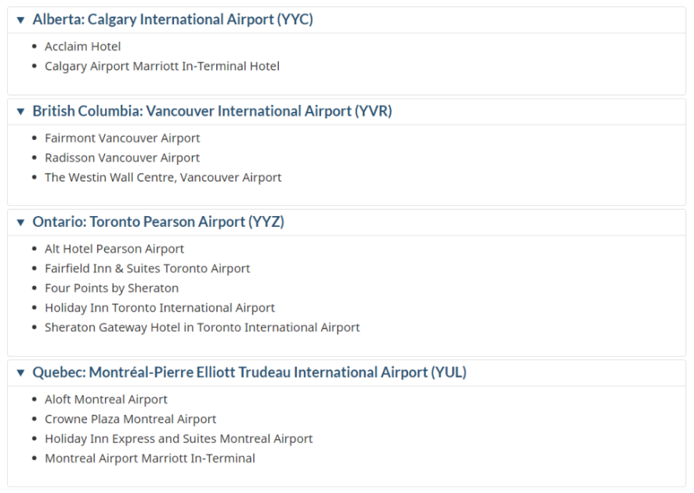Select Crowne Plaza Montreal Airport entry
This screenshot has height=493, width=694.
[x=130, y=419]
